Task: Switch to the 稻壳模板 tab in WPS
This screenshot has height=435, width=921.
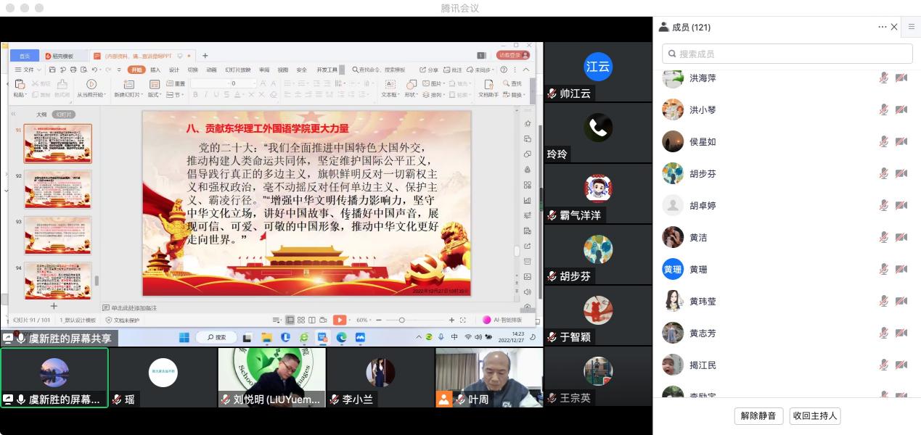Action: point(65,56)
